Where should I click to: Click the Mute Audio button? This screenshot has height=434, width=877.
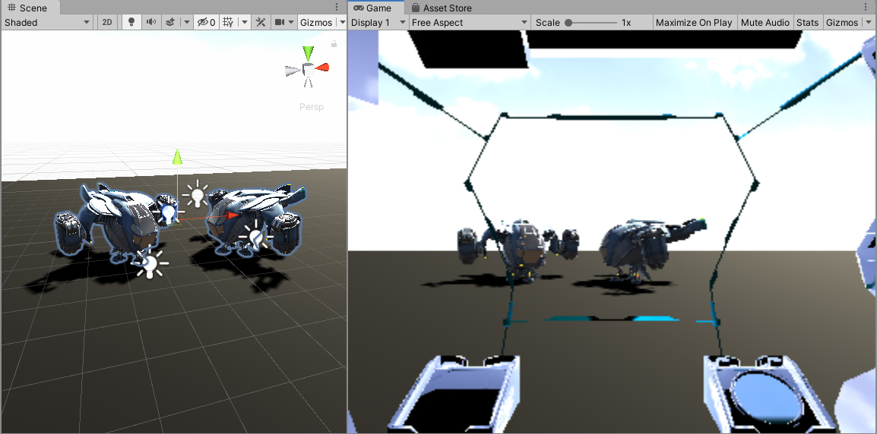765,22
